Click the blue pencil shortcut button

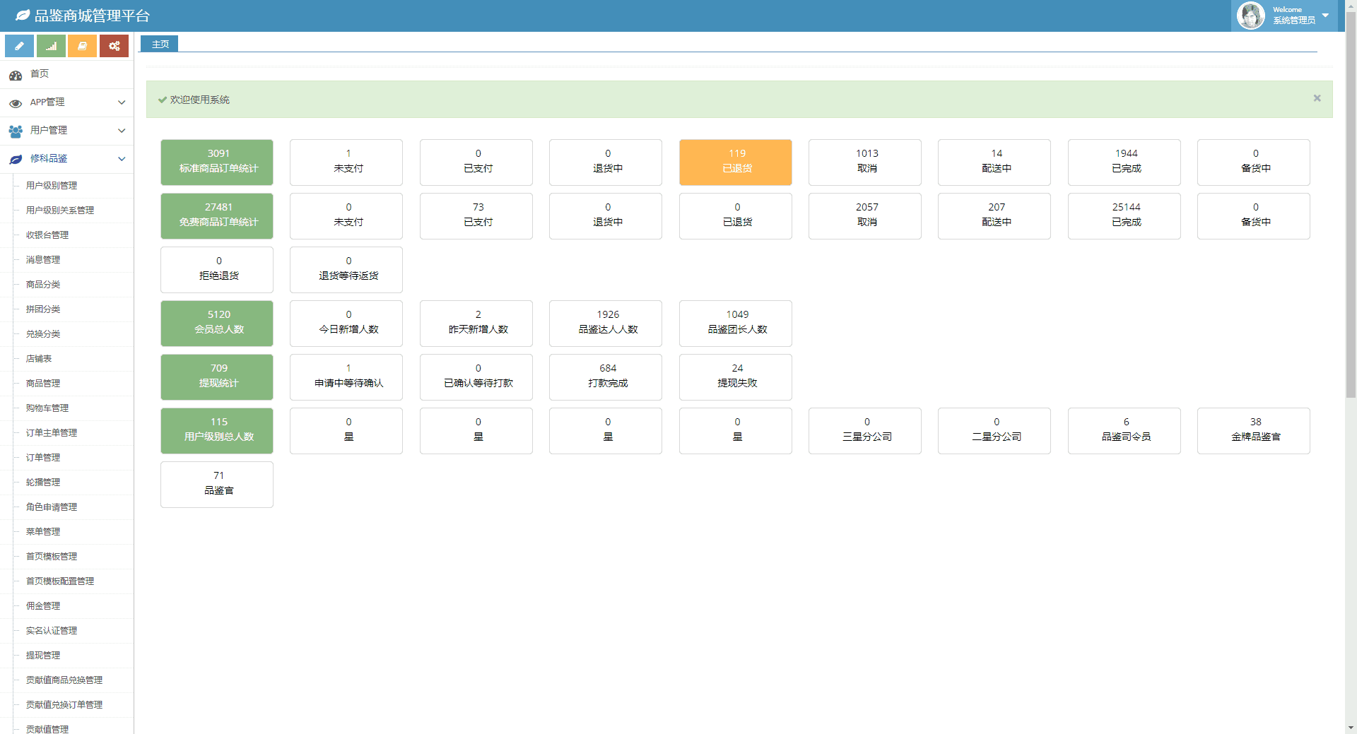pyautogui.click(x=19, y=46)
